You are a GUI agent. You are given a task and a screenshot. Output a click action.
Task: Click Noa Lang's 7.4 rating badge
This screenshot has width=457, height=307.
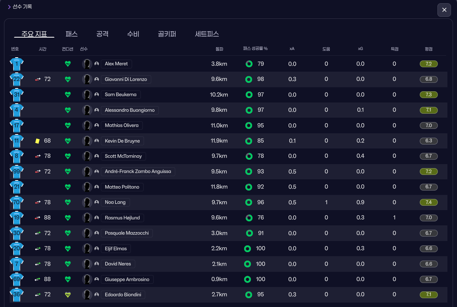(x=429, y=203)
